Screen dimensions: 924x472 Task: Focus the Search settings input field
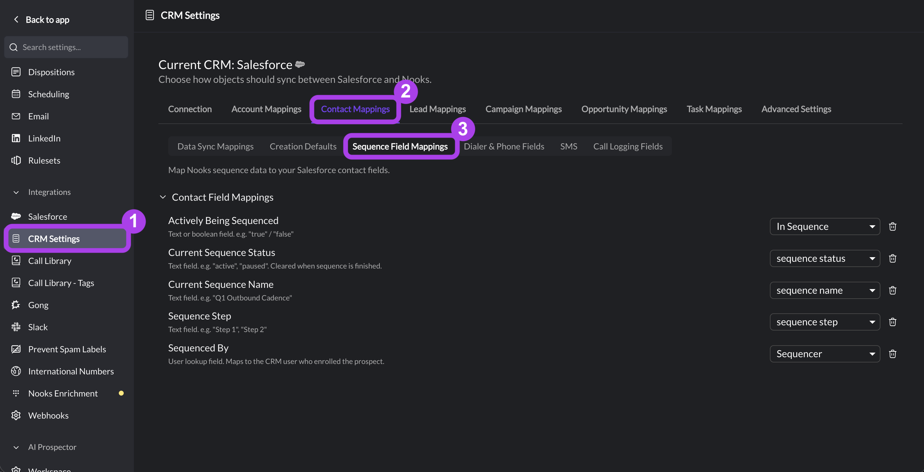coord(66,47)
